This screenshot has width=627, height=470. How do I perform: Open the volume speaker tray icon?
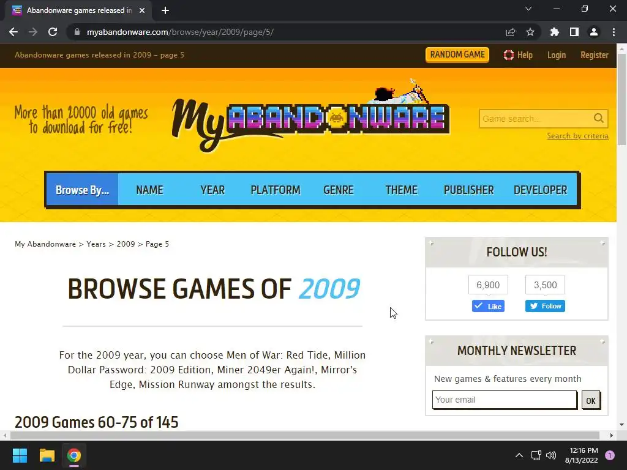[x=551, y=455]
